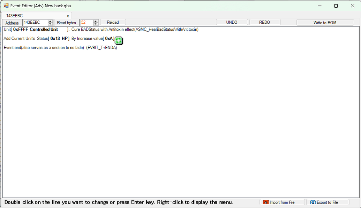
Task: Click the Event Editor app icon in title bar
Action: click(x=6, y=6)
